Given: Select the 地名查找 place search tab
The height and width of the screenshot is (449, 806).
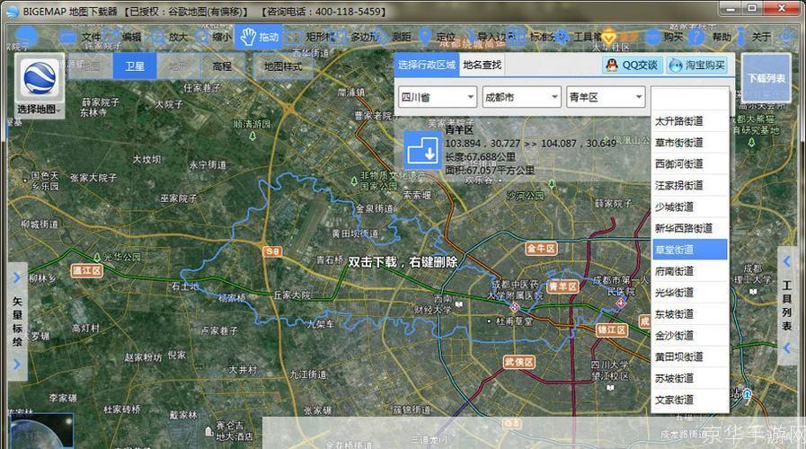Looking at the screenshot, I should 483,65.
